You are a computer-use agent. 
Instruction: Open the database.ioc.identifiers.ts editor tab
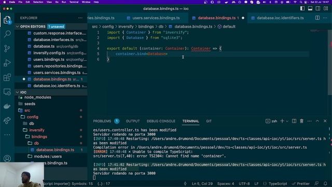point(280,18)
